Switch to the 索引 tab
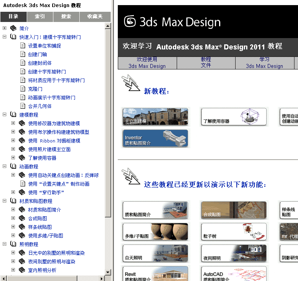298x281 pixels. (40, 17)
